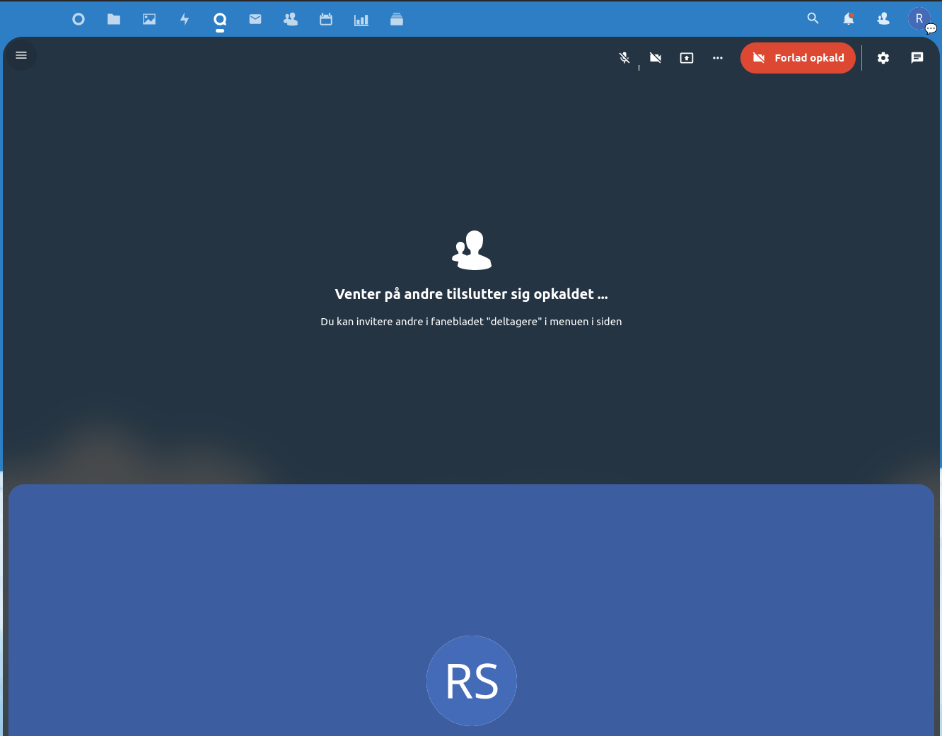The height and width of the screenshot is (736, 942).
Task: Open the three-dot more actions menu
Action: (x=718, y=58)
